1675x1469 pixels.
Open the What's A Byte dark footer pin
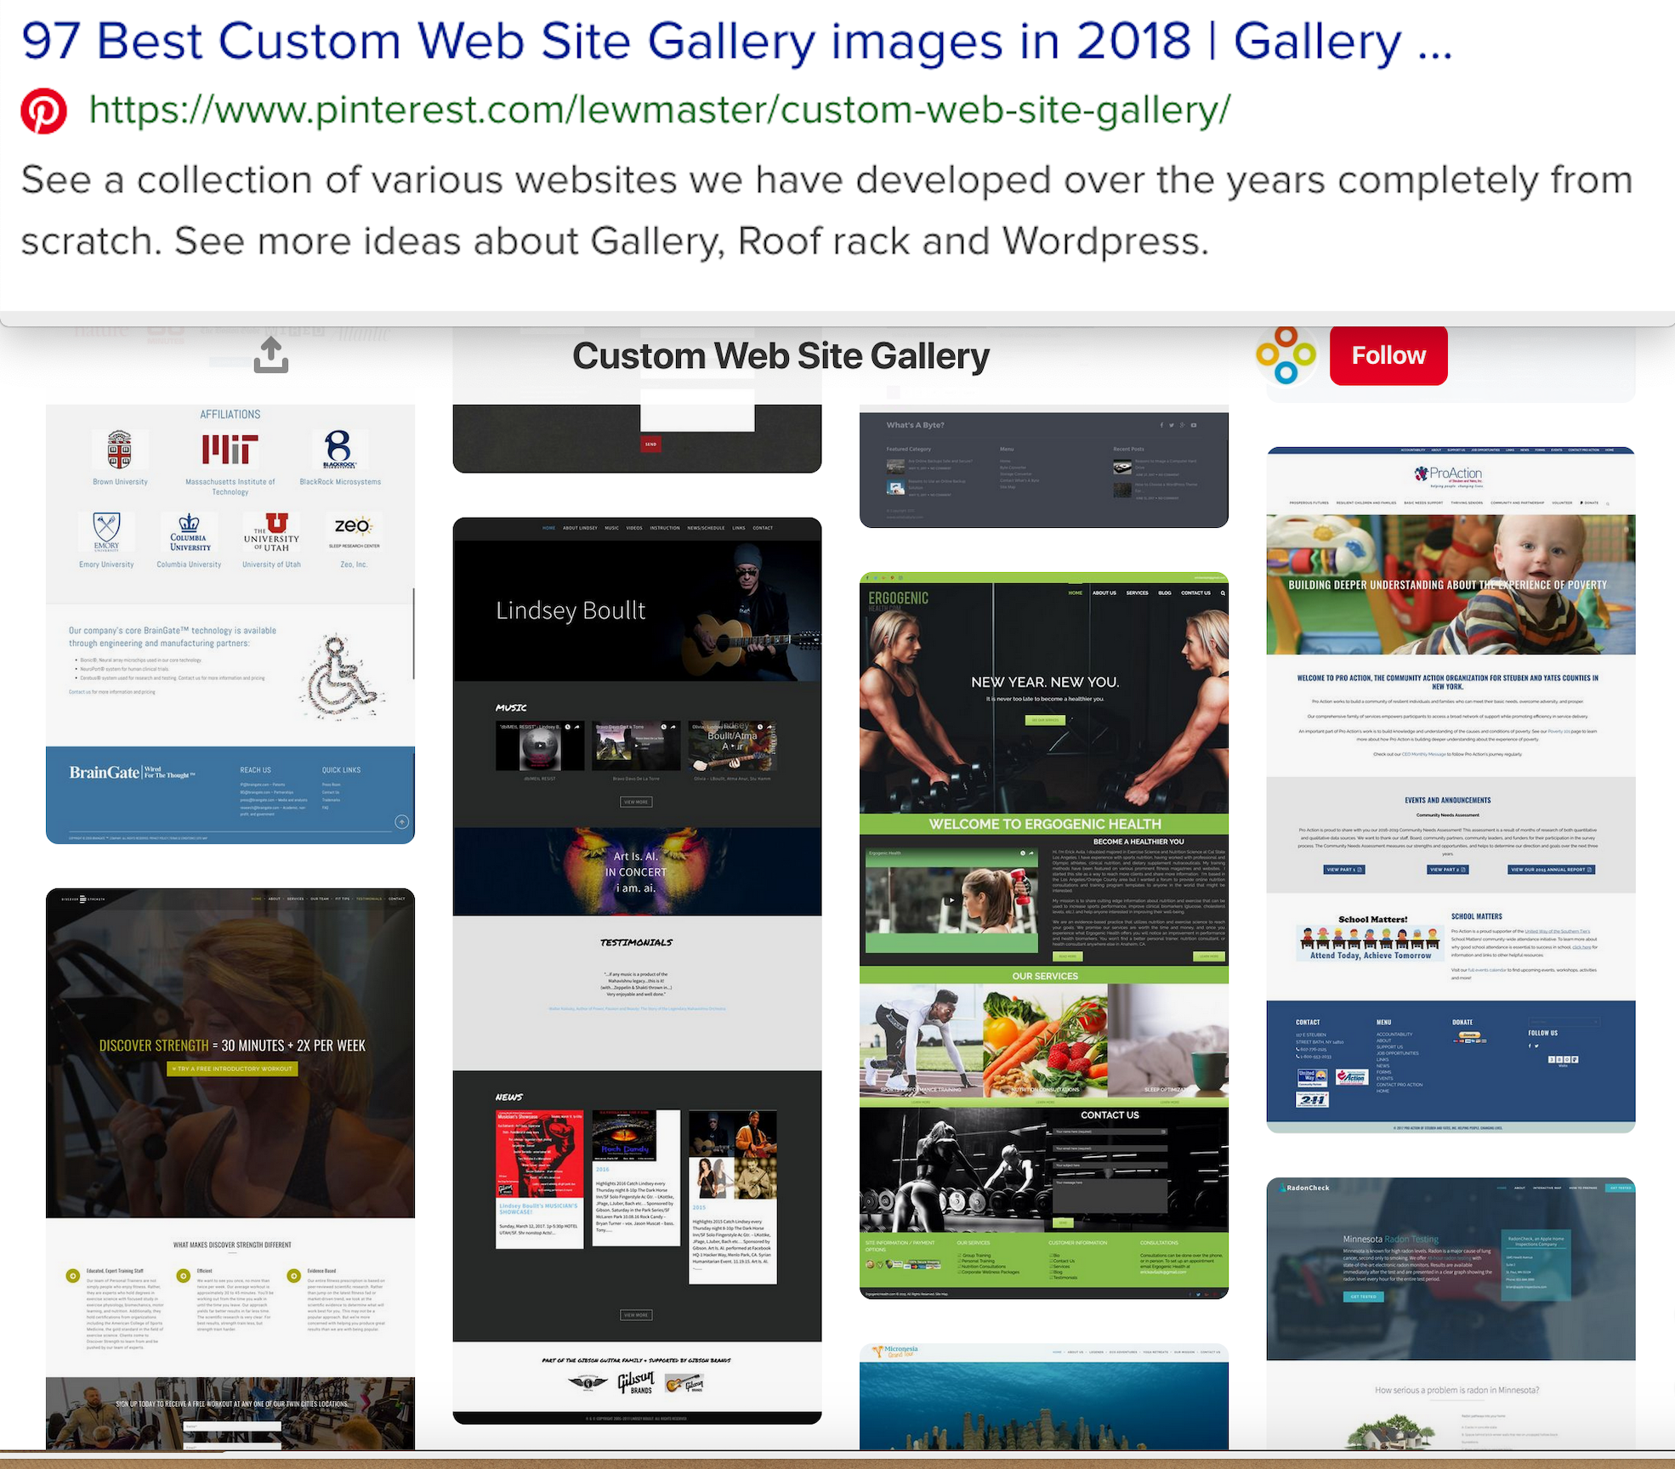[1044, 469]
